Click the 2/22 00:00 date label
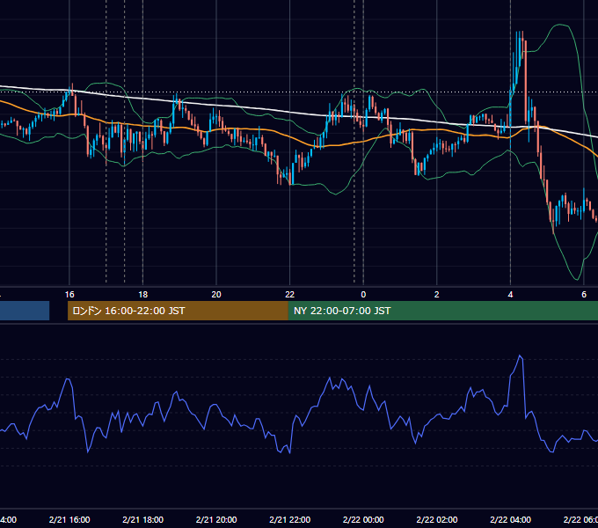The width and height of the screenshot is (598, 528). click(x=363, y=520)
